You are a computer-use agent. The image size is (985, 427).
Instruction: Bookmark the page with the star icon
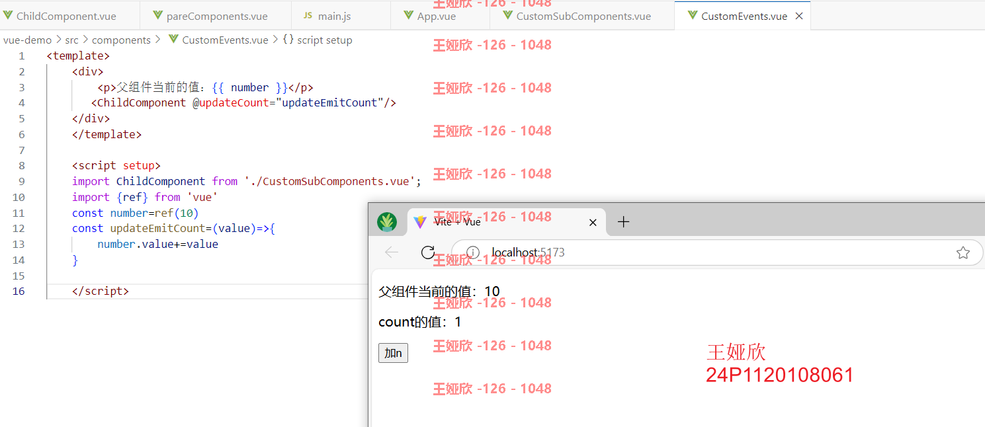(x=963, y=252)
